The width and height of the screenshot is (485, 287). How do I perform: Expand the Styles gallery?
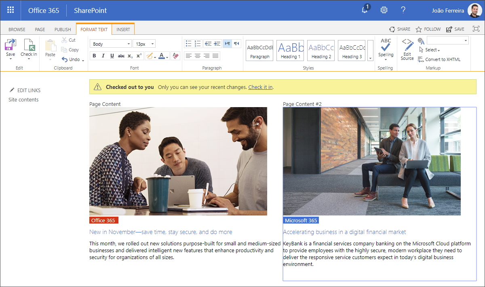tap(370, 58)
